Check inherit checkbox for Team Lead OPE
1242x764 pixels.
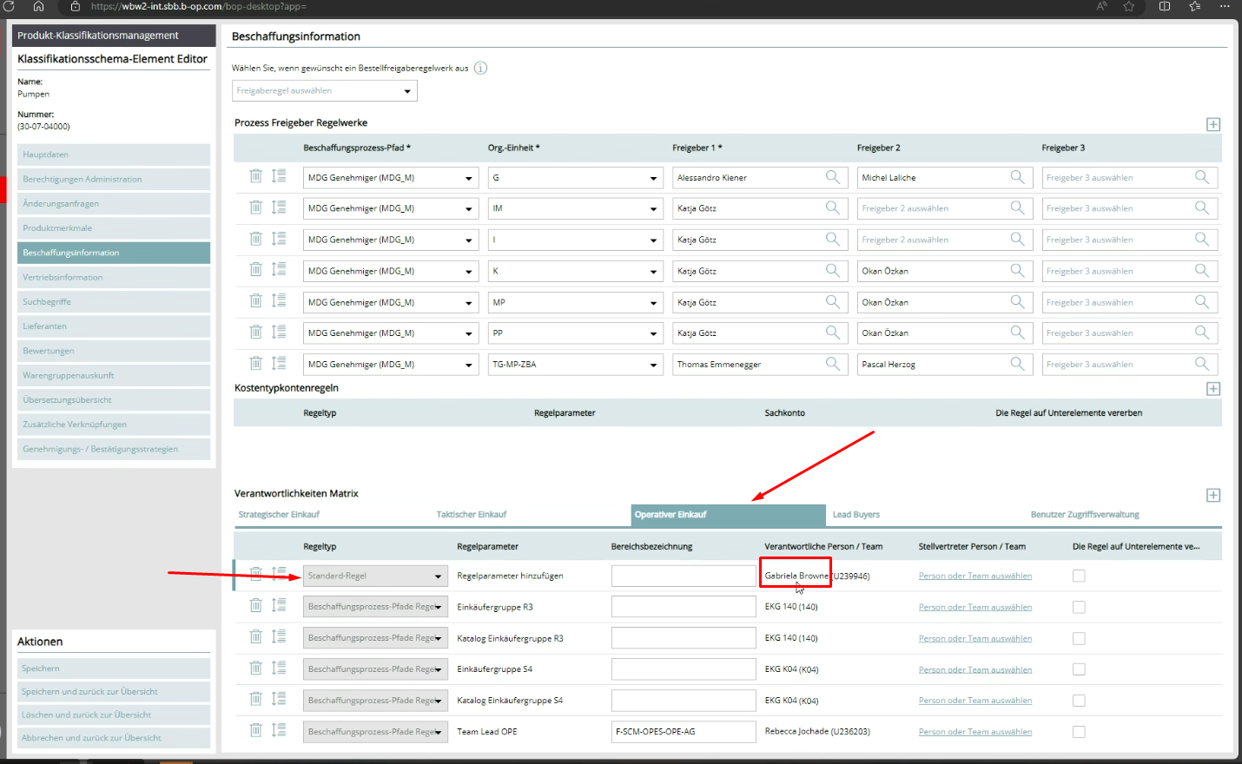[x=1079, y=732]
